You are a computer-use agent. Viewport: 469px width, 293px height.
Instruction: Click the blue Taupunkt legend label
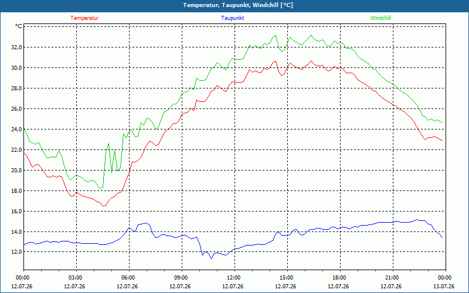click(x=232, y=18)
